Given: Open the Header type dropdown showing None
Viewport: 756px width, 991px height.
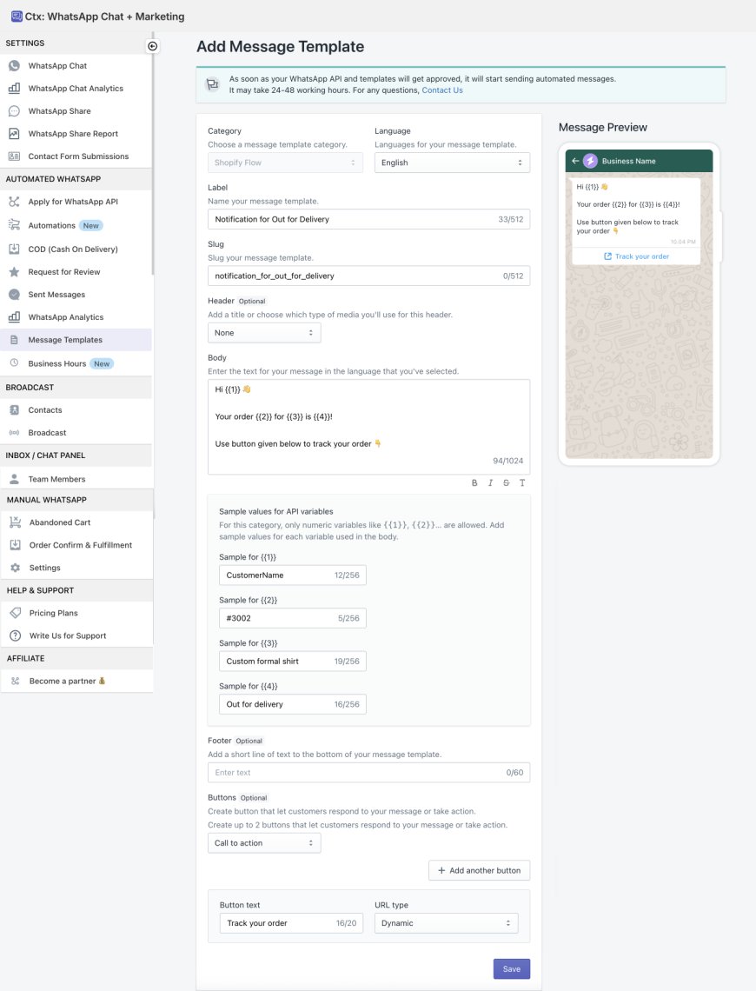Looking at the screenshot, I should (264, 333).
